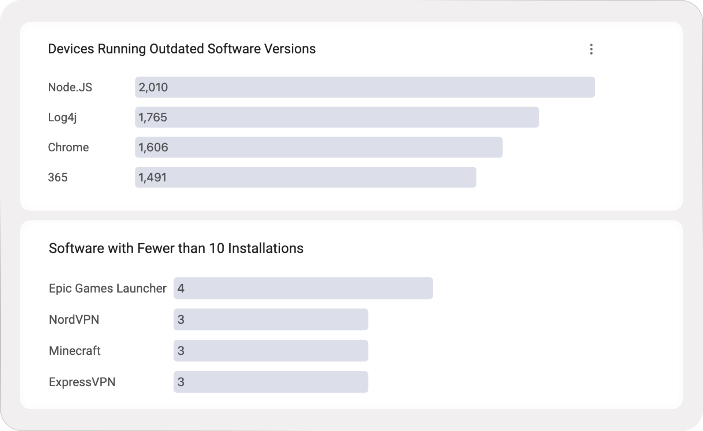Click the Node.JS label
This screenshot has width=703, height=431.
(x=70, y=87)
